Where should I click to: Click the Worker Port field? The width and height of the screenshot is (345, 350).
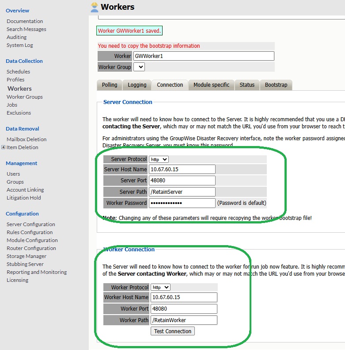pyautogui.click(x=184, y=309)
